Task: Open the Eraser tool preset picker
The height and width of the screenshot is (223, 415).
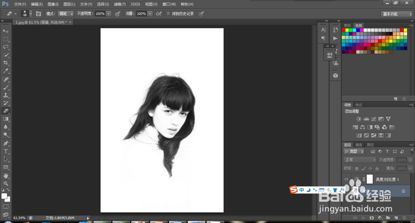Action: pos(11,14)
